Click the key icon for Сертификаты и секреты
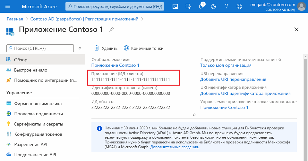308x161 pixels. [8, 124]
